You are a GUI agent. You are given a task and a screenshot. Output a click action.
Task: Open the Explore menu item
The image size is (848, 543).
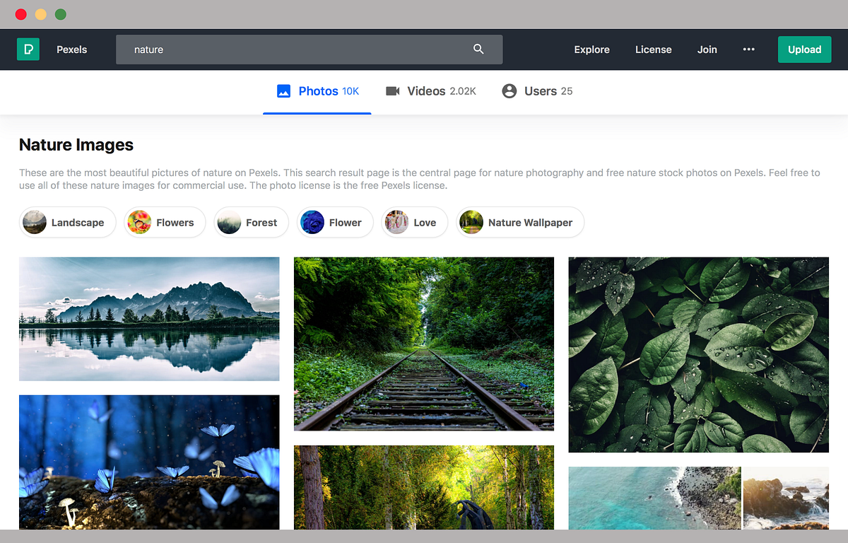pos(591,49)
